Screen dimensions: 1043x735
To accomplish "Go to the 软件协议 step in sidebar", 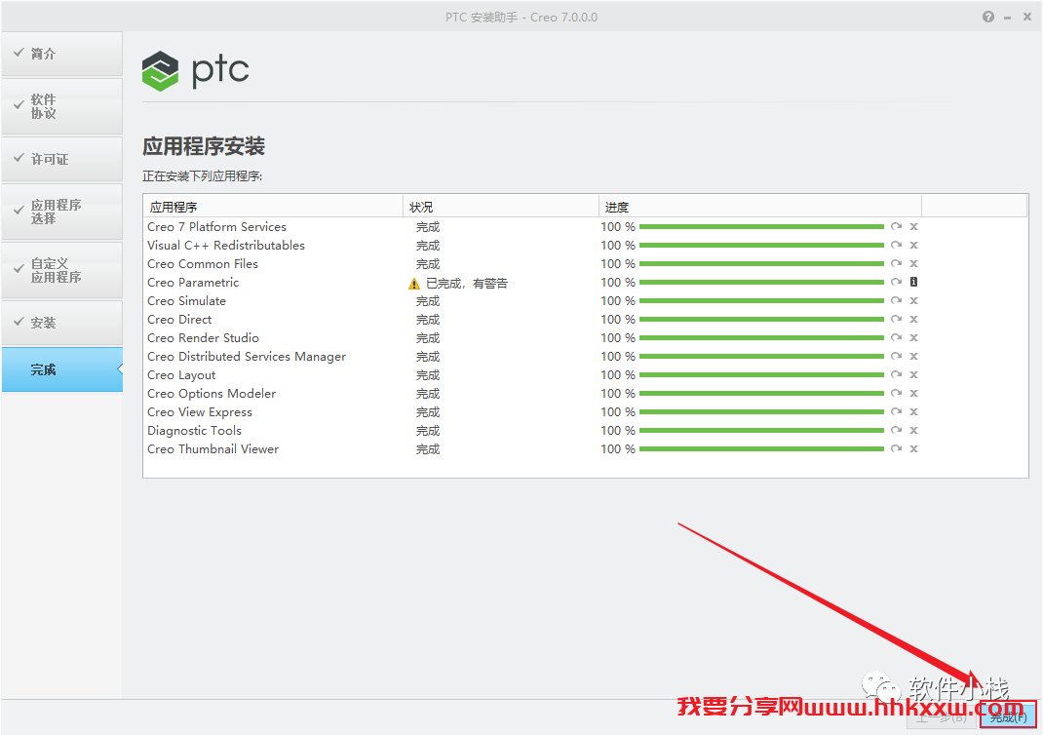I will pos(61,106).
